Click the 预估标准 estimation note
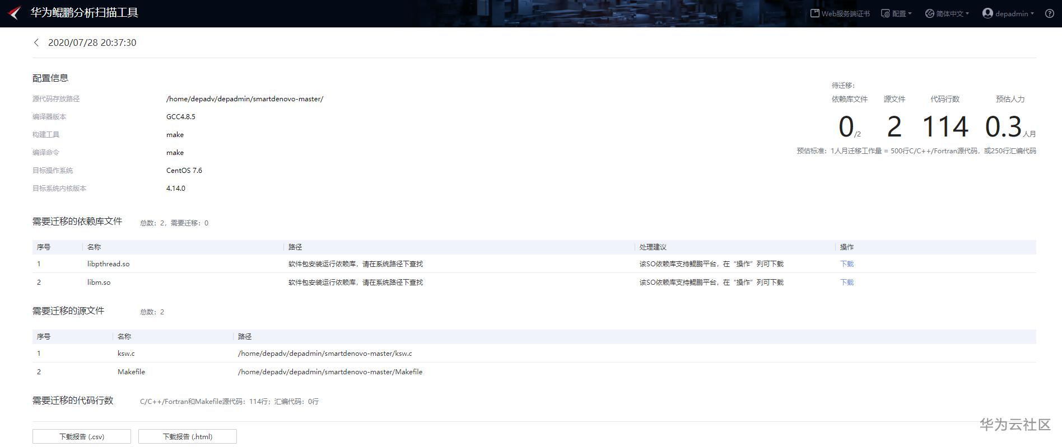Screen dimensions: 1062x447 (x=916, y=151)
